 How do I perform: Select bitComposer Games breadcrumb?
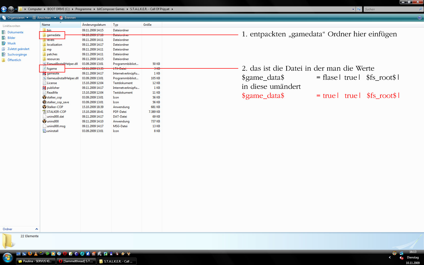[111, 9]
